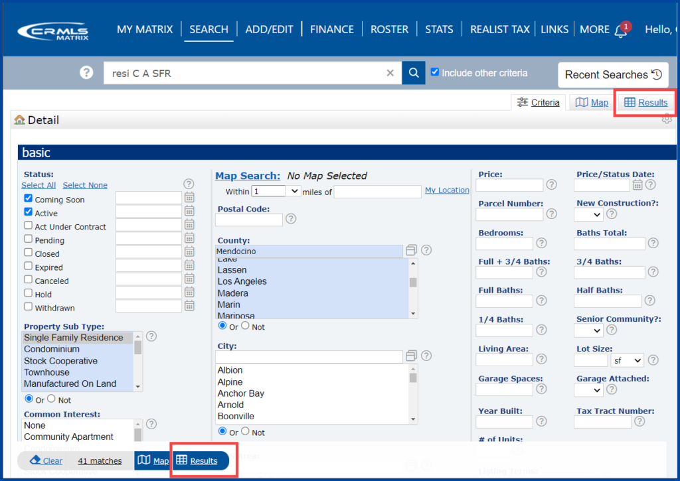The image size is (680, 481).
Task: Select the Not radio button under County
Action: pos(244,326)
